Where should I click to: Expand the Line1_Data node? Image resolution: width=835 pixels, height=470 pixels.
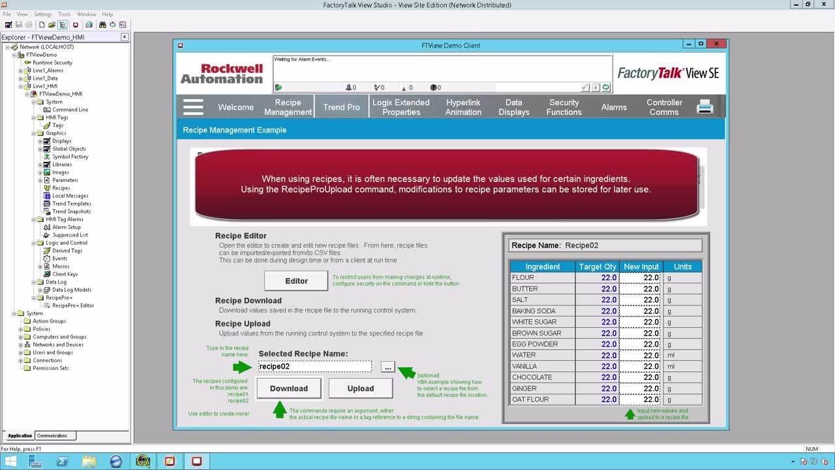click(x=20, y=78)
